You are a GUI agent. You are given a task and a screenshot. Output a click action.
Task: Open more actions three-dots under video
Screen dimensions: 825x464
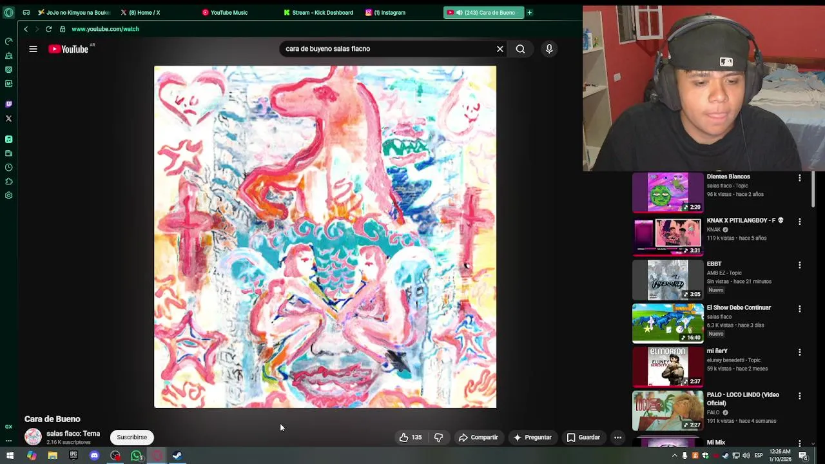617,438
